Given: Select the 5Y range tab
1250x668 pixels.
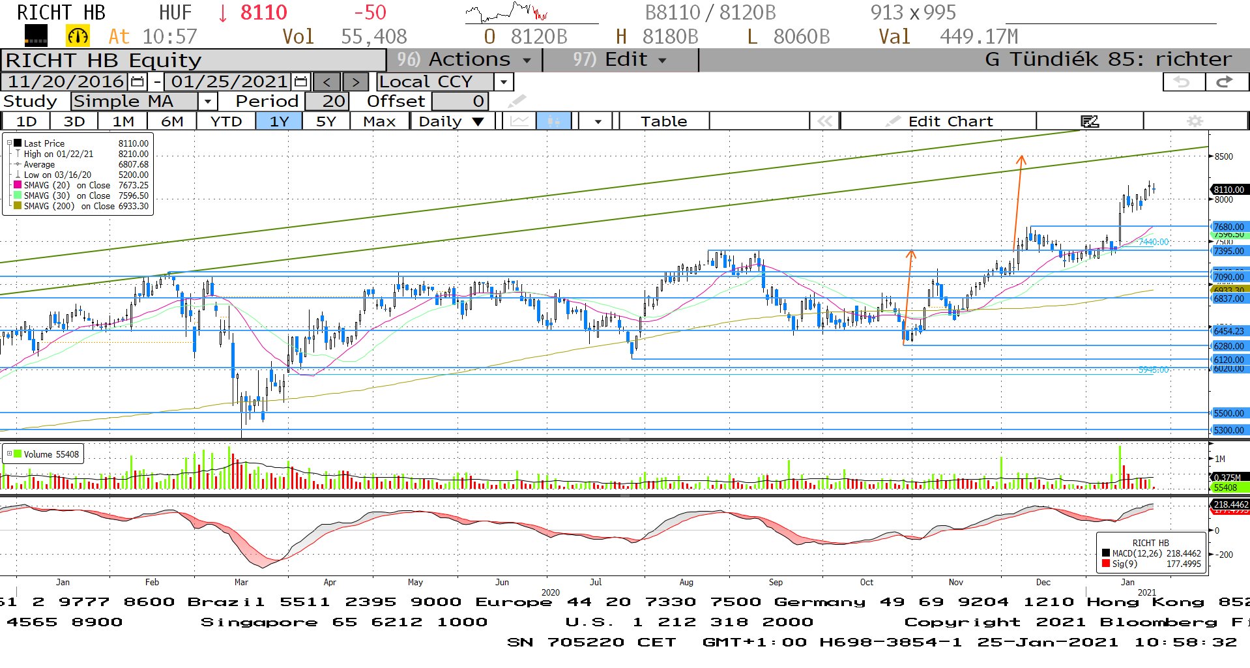Looking at the screenshot, I should tap(326, 121).
